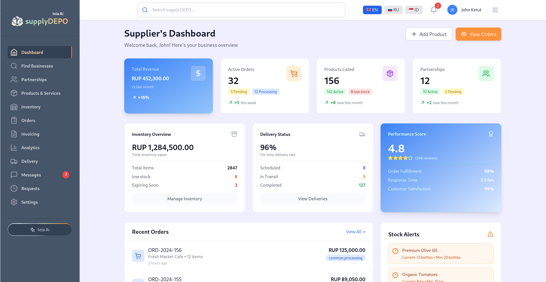Image resolution: width=546 pixels, height=282 pixels.
Task: Click the star rating under 4.8
Action: point(400,158)
